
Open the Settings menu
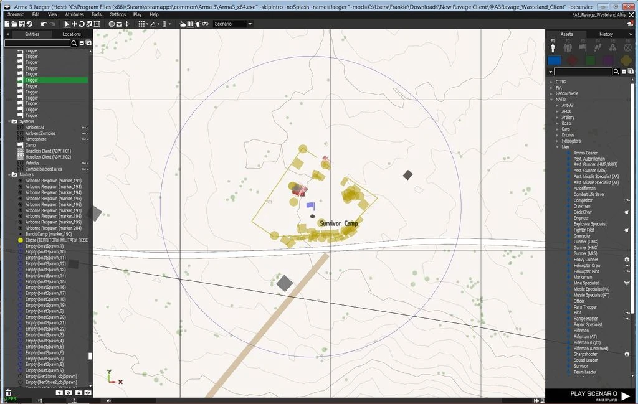118,14
